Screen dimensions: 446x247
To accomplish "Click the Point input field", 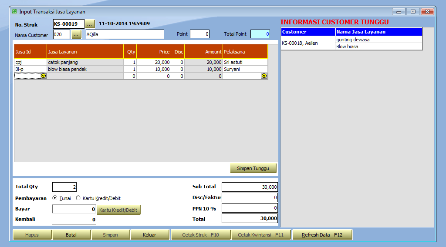I will (x=199, y=34).
